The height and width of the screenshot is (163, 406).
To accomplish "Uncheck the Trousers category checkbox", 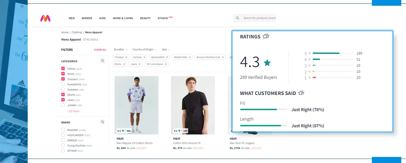I will pos(63,79).
